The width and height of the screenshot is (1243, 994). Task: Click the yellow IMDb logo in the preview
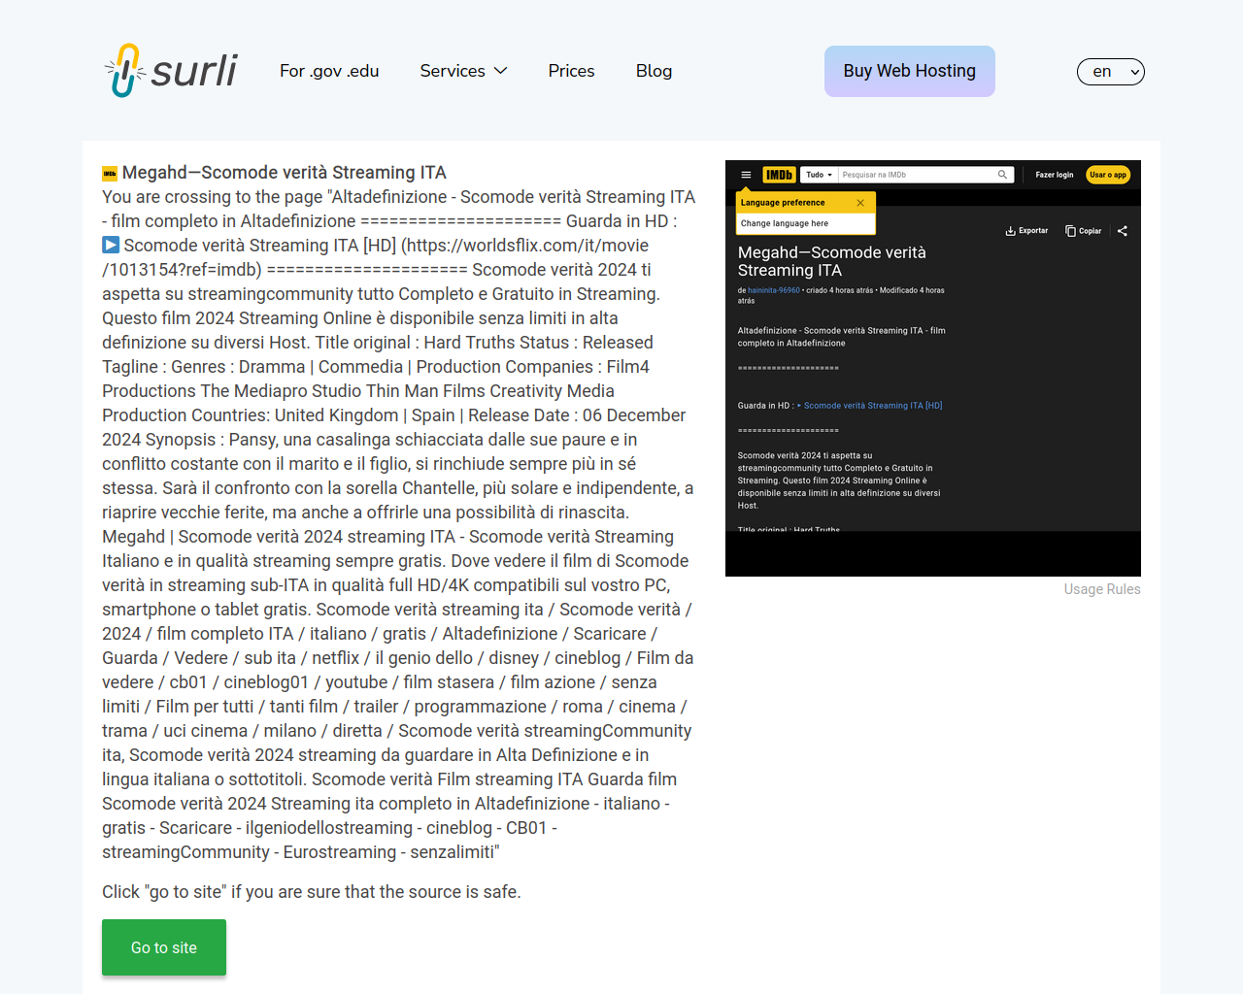tap(779, 175)
